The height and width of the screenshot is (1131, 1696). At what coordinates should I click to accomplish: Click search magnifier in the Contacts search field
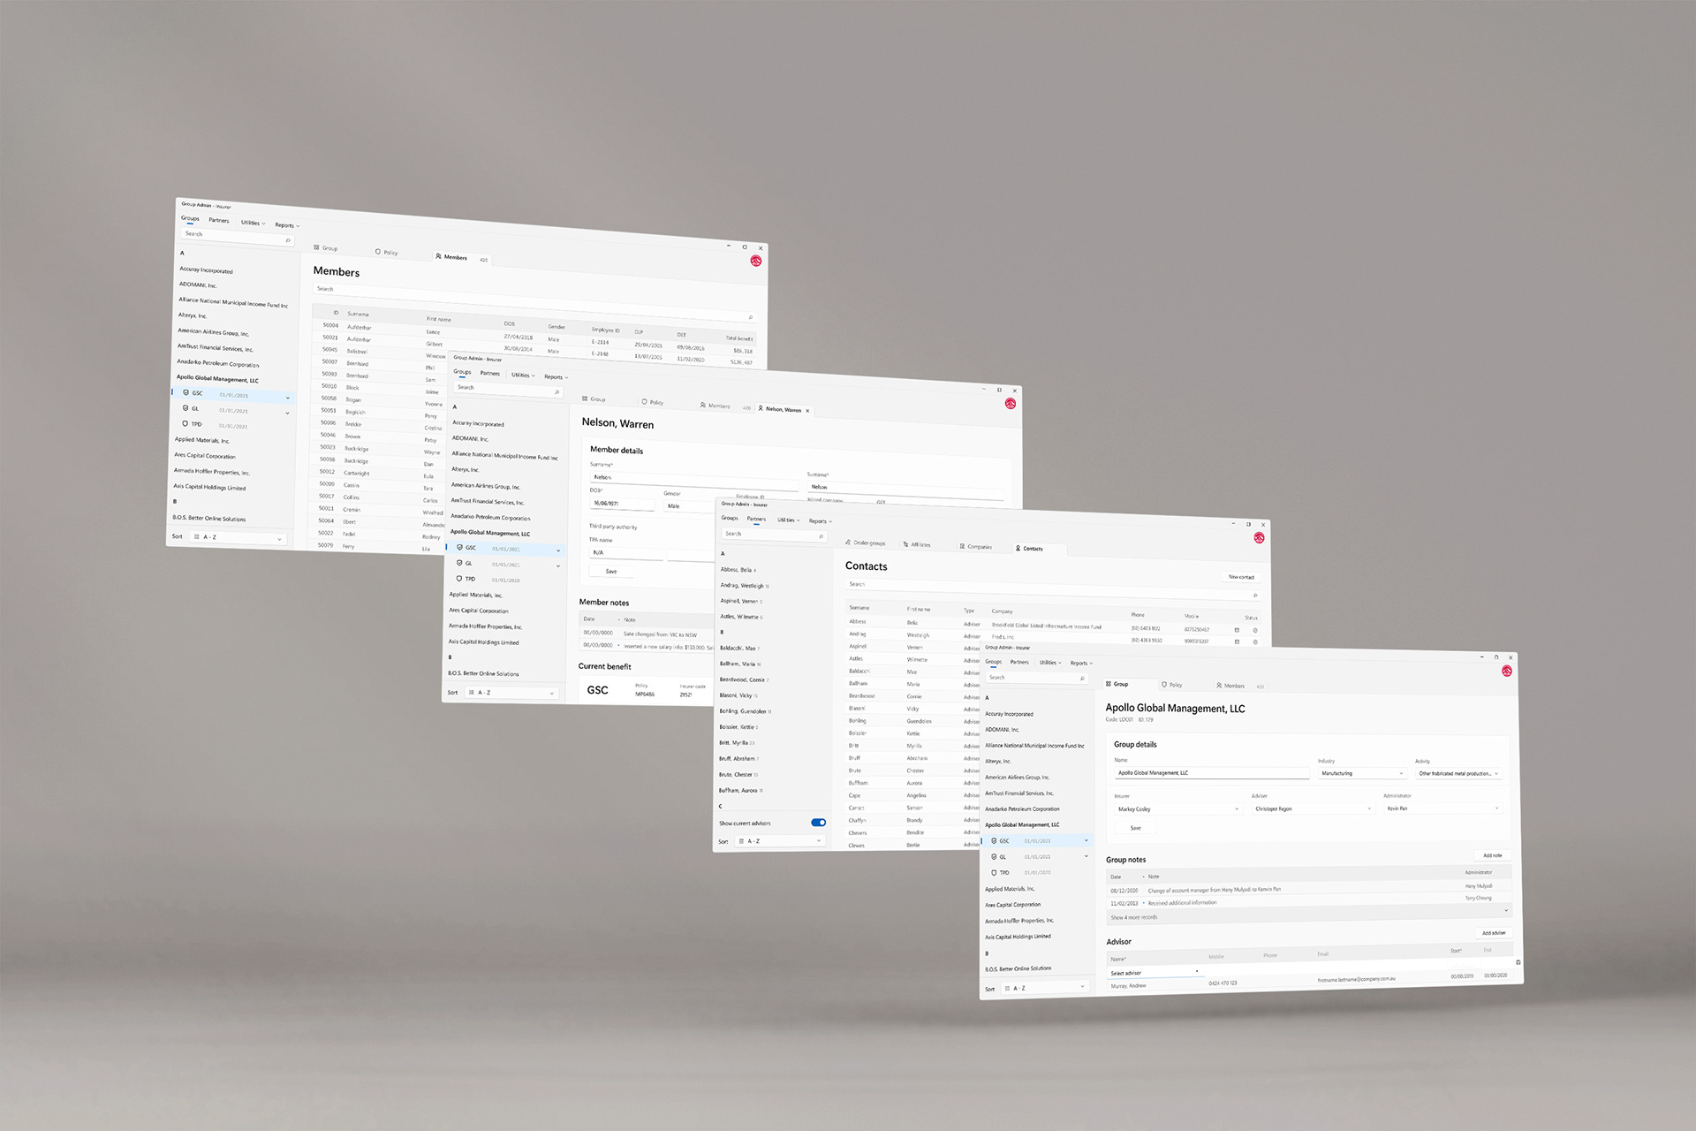(1254, 596)
